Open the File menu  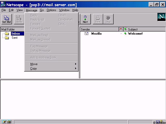coord(4,10)
